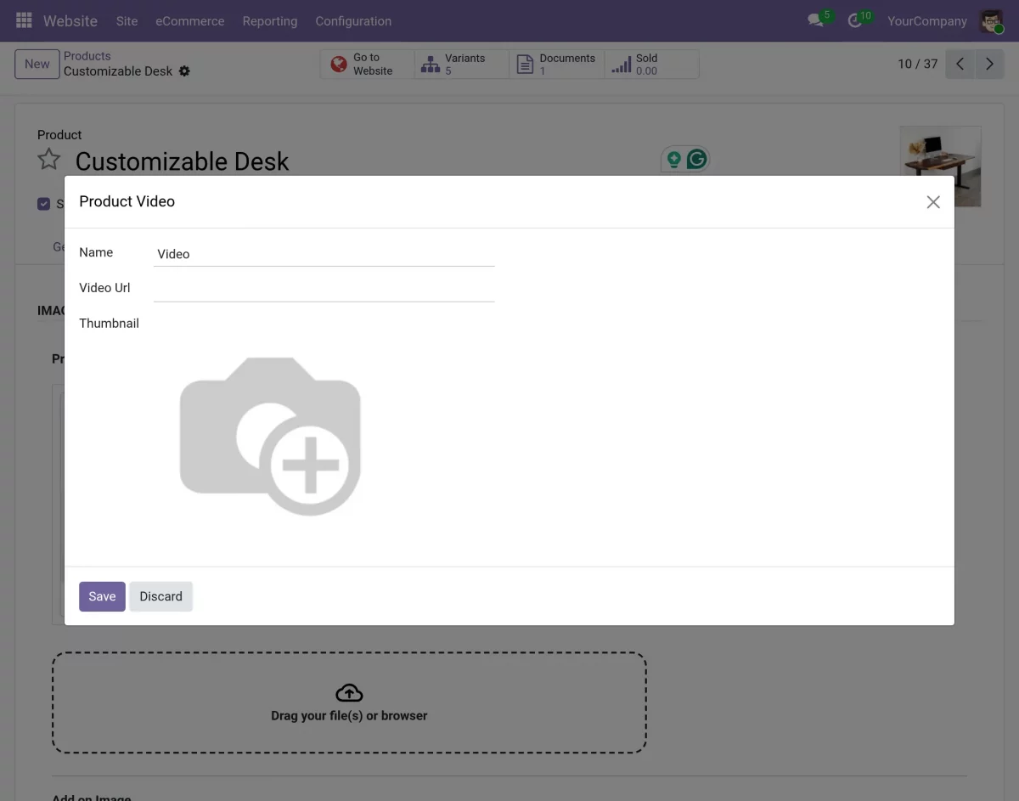Open the Documents smart button
The image size is (1019, 801).
557,65
